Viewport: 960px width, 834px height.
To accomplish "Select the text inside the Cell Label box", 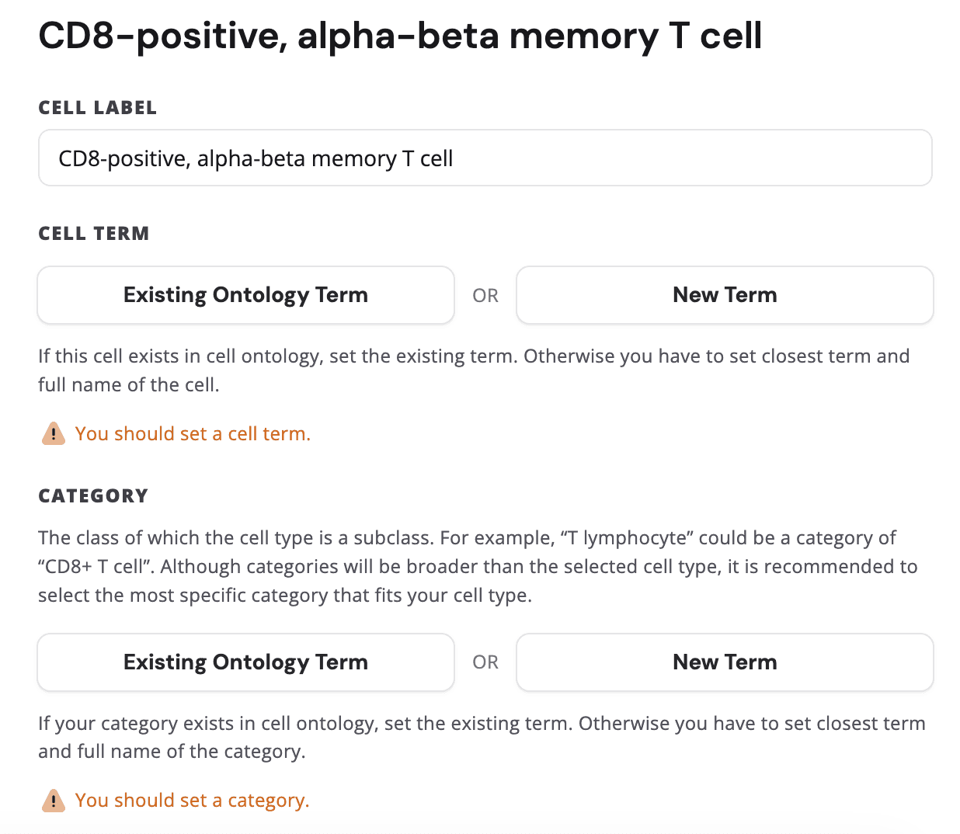I will [255, 158].
